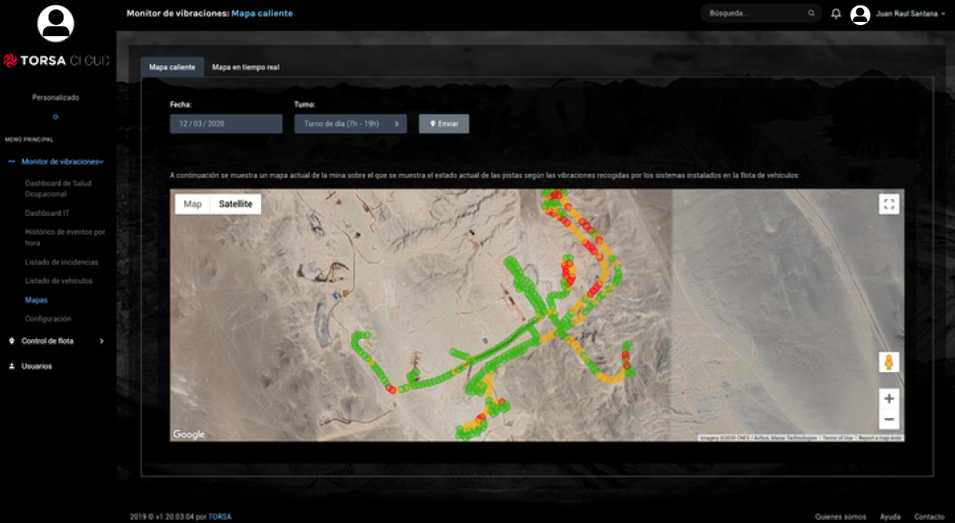Open Juan Raul Santana user menu

(908, 14)
